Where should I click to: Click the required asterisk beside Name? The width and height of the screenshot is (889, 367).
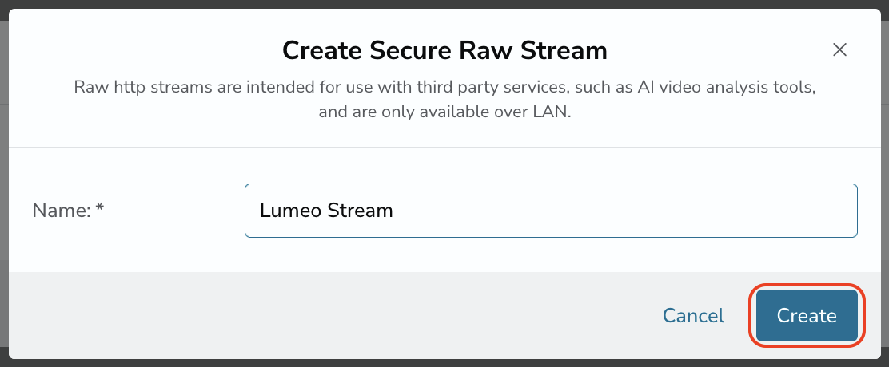(100, 209)
